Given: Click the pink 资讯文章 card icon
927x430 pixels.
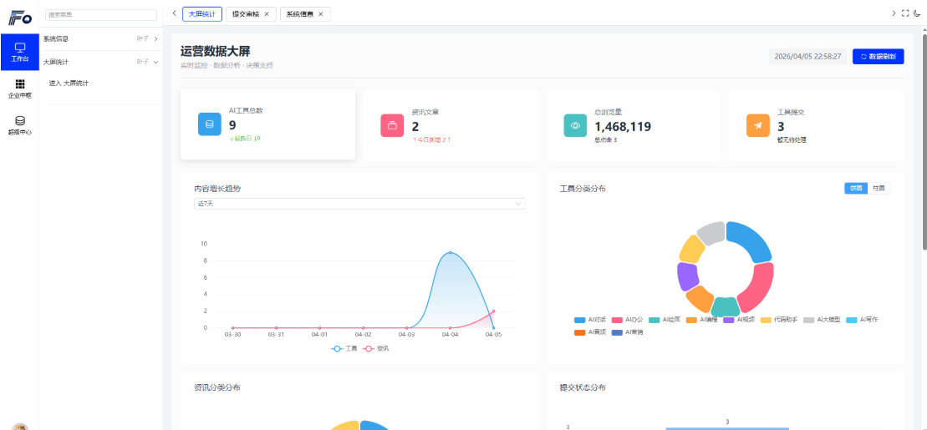Looking at the screenshot, I should (x=392, y=124).
